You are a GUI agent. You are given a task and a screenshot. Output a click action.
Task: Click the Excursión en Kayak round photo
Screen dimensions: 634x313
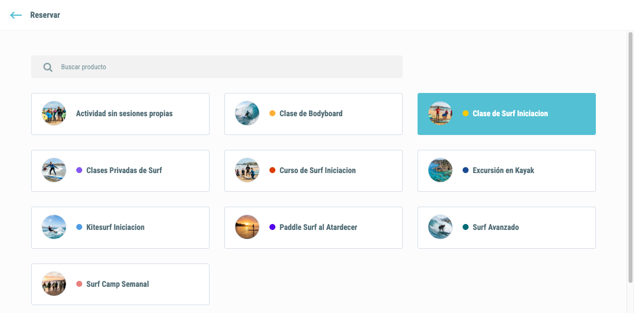440,170
